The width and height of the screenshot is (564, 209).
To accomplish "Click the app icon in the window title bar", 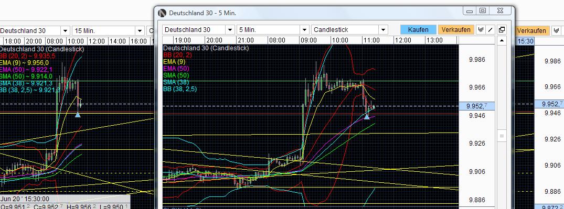I will tap(163, 13).
